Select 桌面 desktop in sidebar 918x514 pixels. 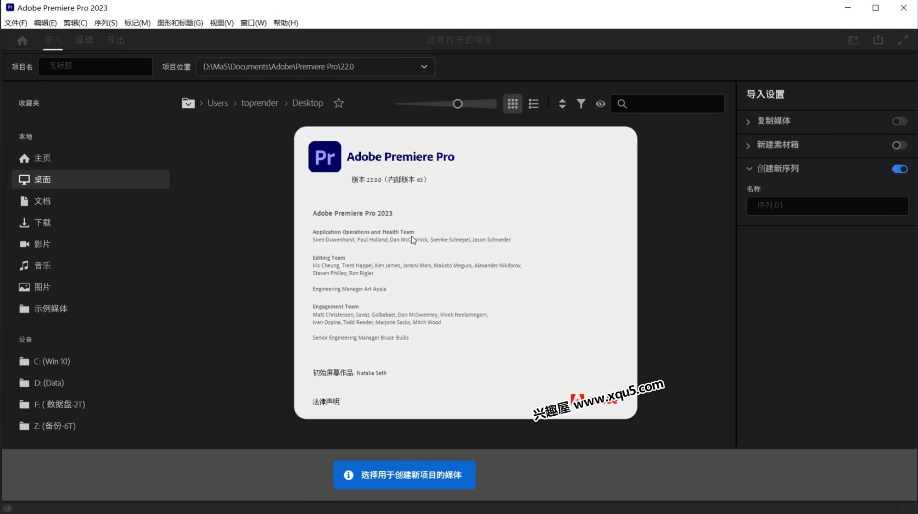coord(90,179)
